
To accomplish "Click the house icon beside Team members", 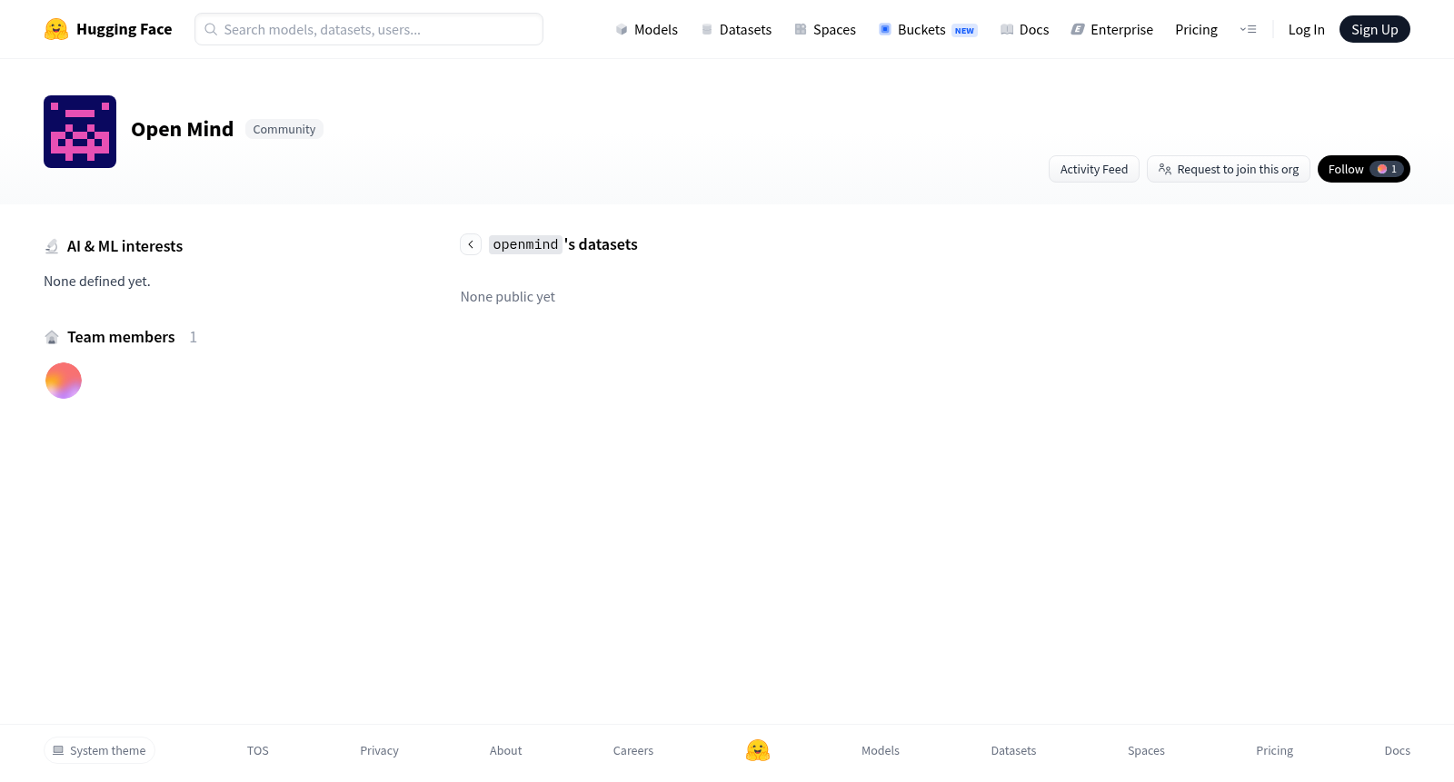I will click(52, 337).
